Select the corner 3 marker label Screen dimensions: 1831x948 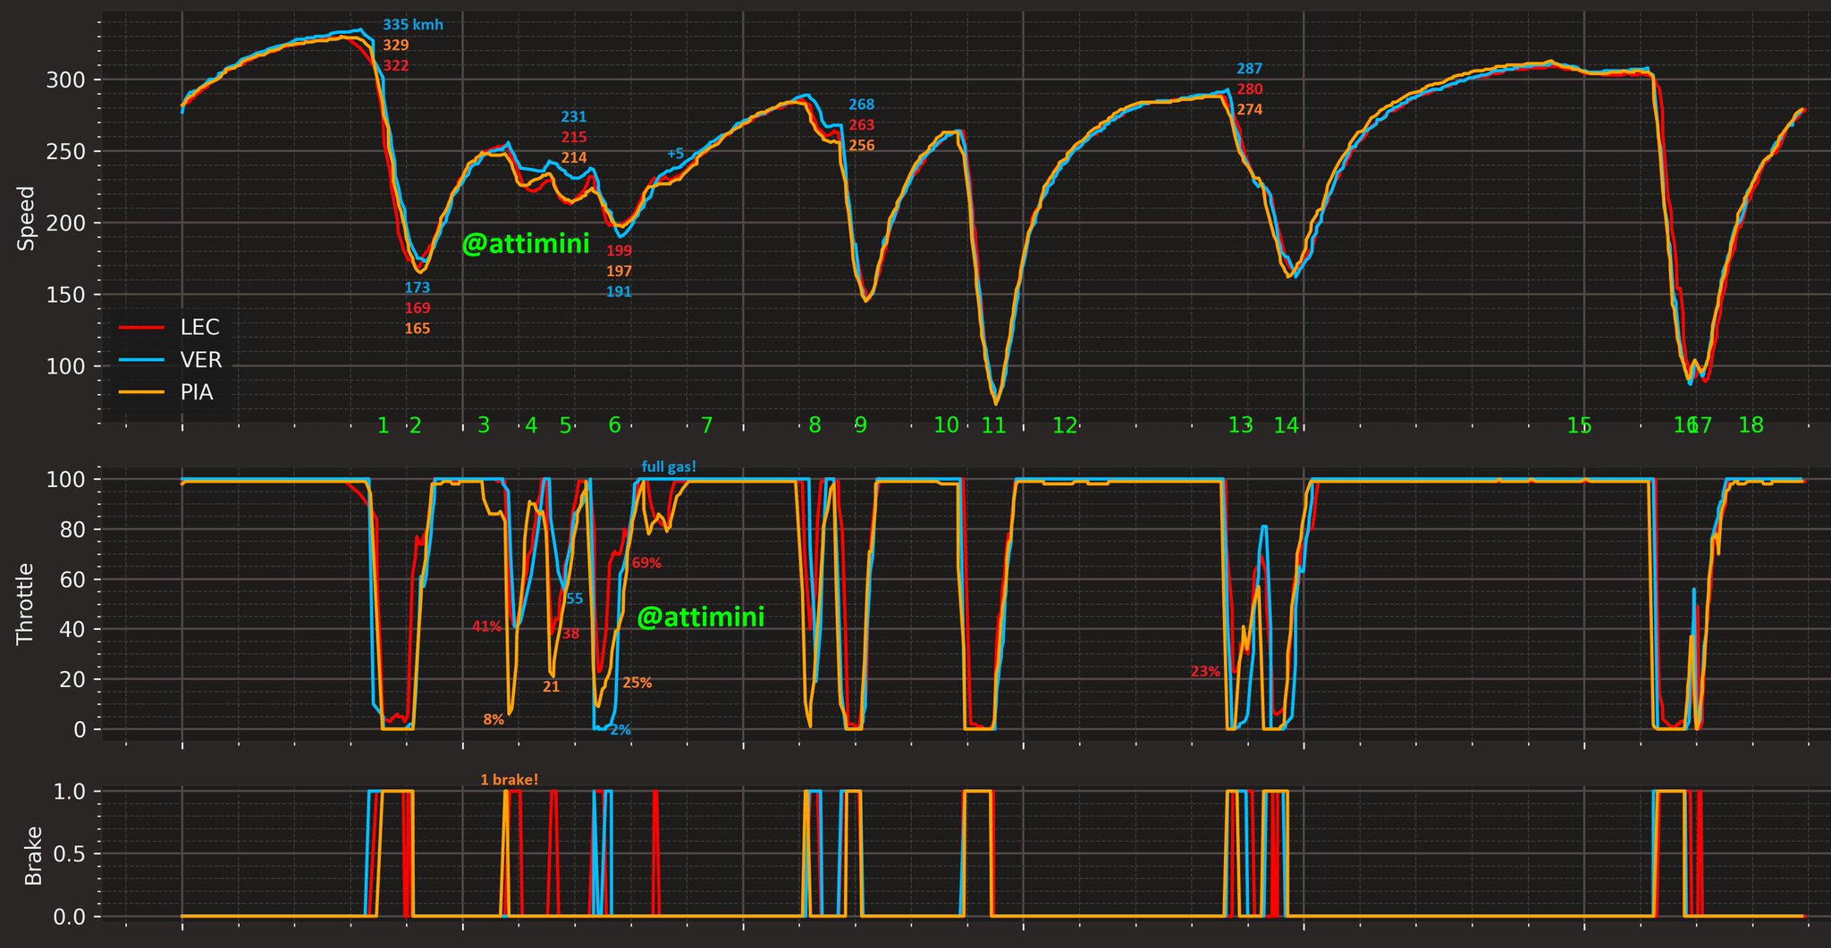point(483,425)
